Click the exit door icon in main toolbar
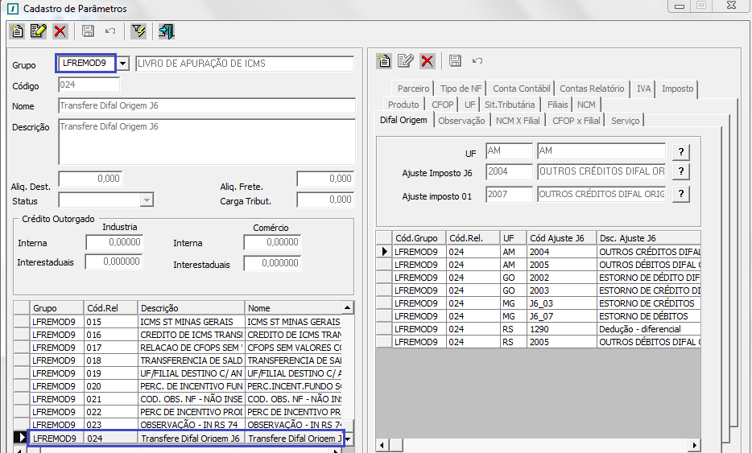Viewport: 752px width, 453px height. coord(166,31)
